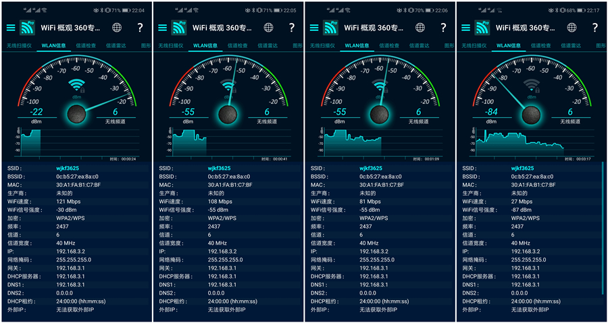Image resolution: width=608 pixels, height=323 pixels.
Task: Open hamburger menu in the 22:04 screenshot
Action: pos(11,28)
